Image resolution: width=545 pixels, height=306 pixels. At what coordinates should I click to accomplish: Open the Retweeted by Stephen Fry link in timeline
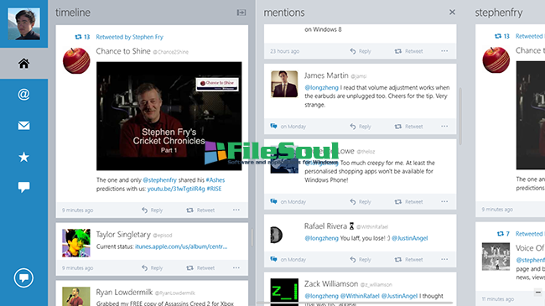pyautogui.click(x=129, y=37)
